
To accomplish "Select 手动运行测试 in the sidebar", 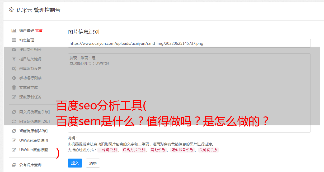I will [x=30, y=78].
